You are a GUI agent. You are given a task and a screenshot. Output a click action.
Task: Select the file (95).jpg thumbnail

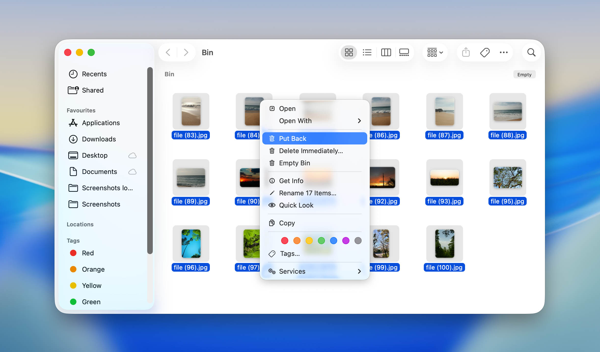(x=508, y=178)
